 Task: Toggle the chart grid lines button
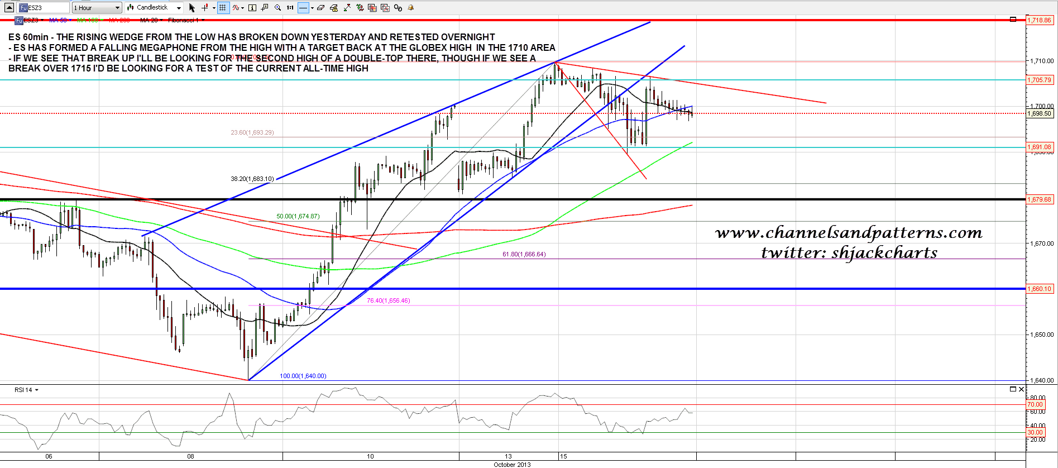(x=223, y=8)
